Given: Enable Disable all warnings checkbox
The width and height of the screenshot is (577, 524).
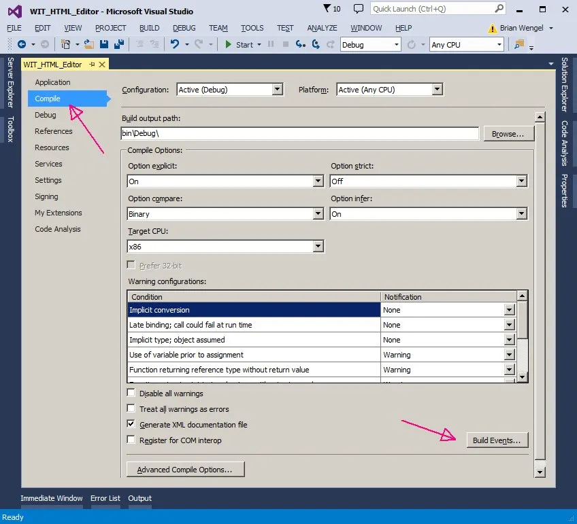Looking at the screenshot, I should (x=131, y=394).
